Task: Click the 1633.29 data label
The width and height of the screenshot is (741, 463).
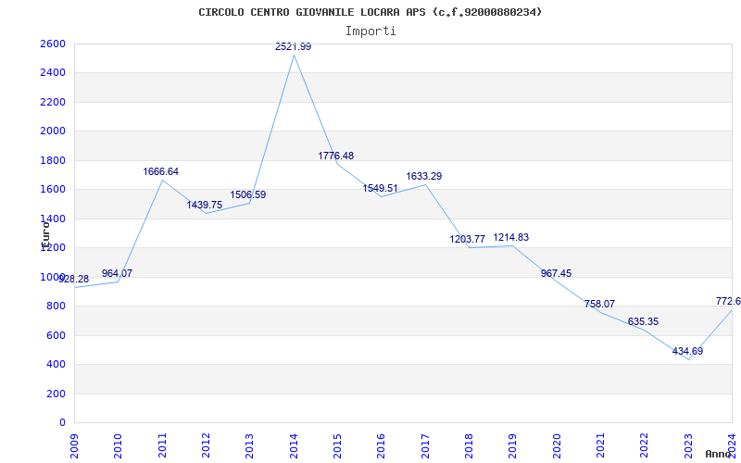Action: click(x=424, y=176)
